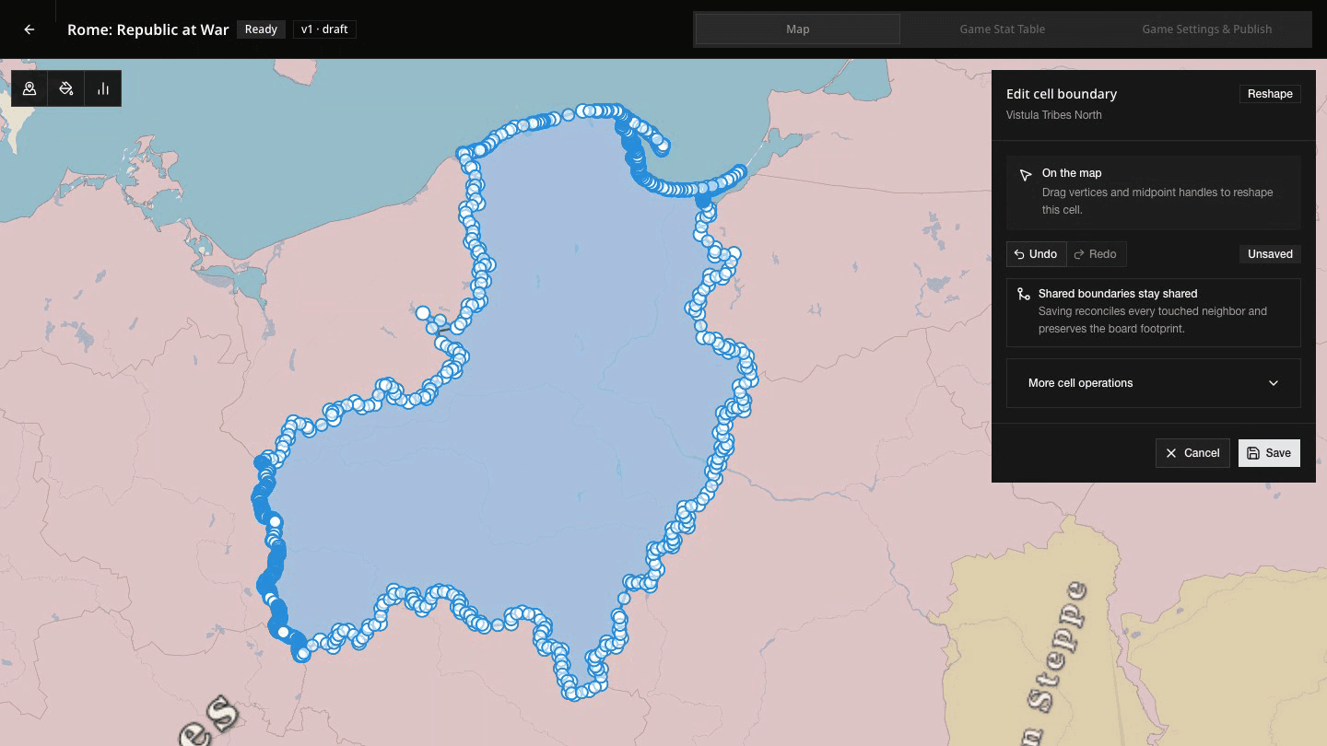The image size is (1327, 746).
Task: Click the Unsaved status label
Action: pos(1270,254)
